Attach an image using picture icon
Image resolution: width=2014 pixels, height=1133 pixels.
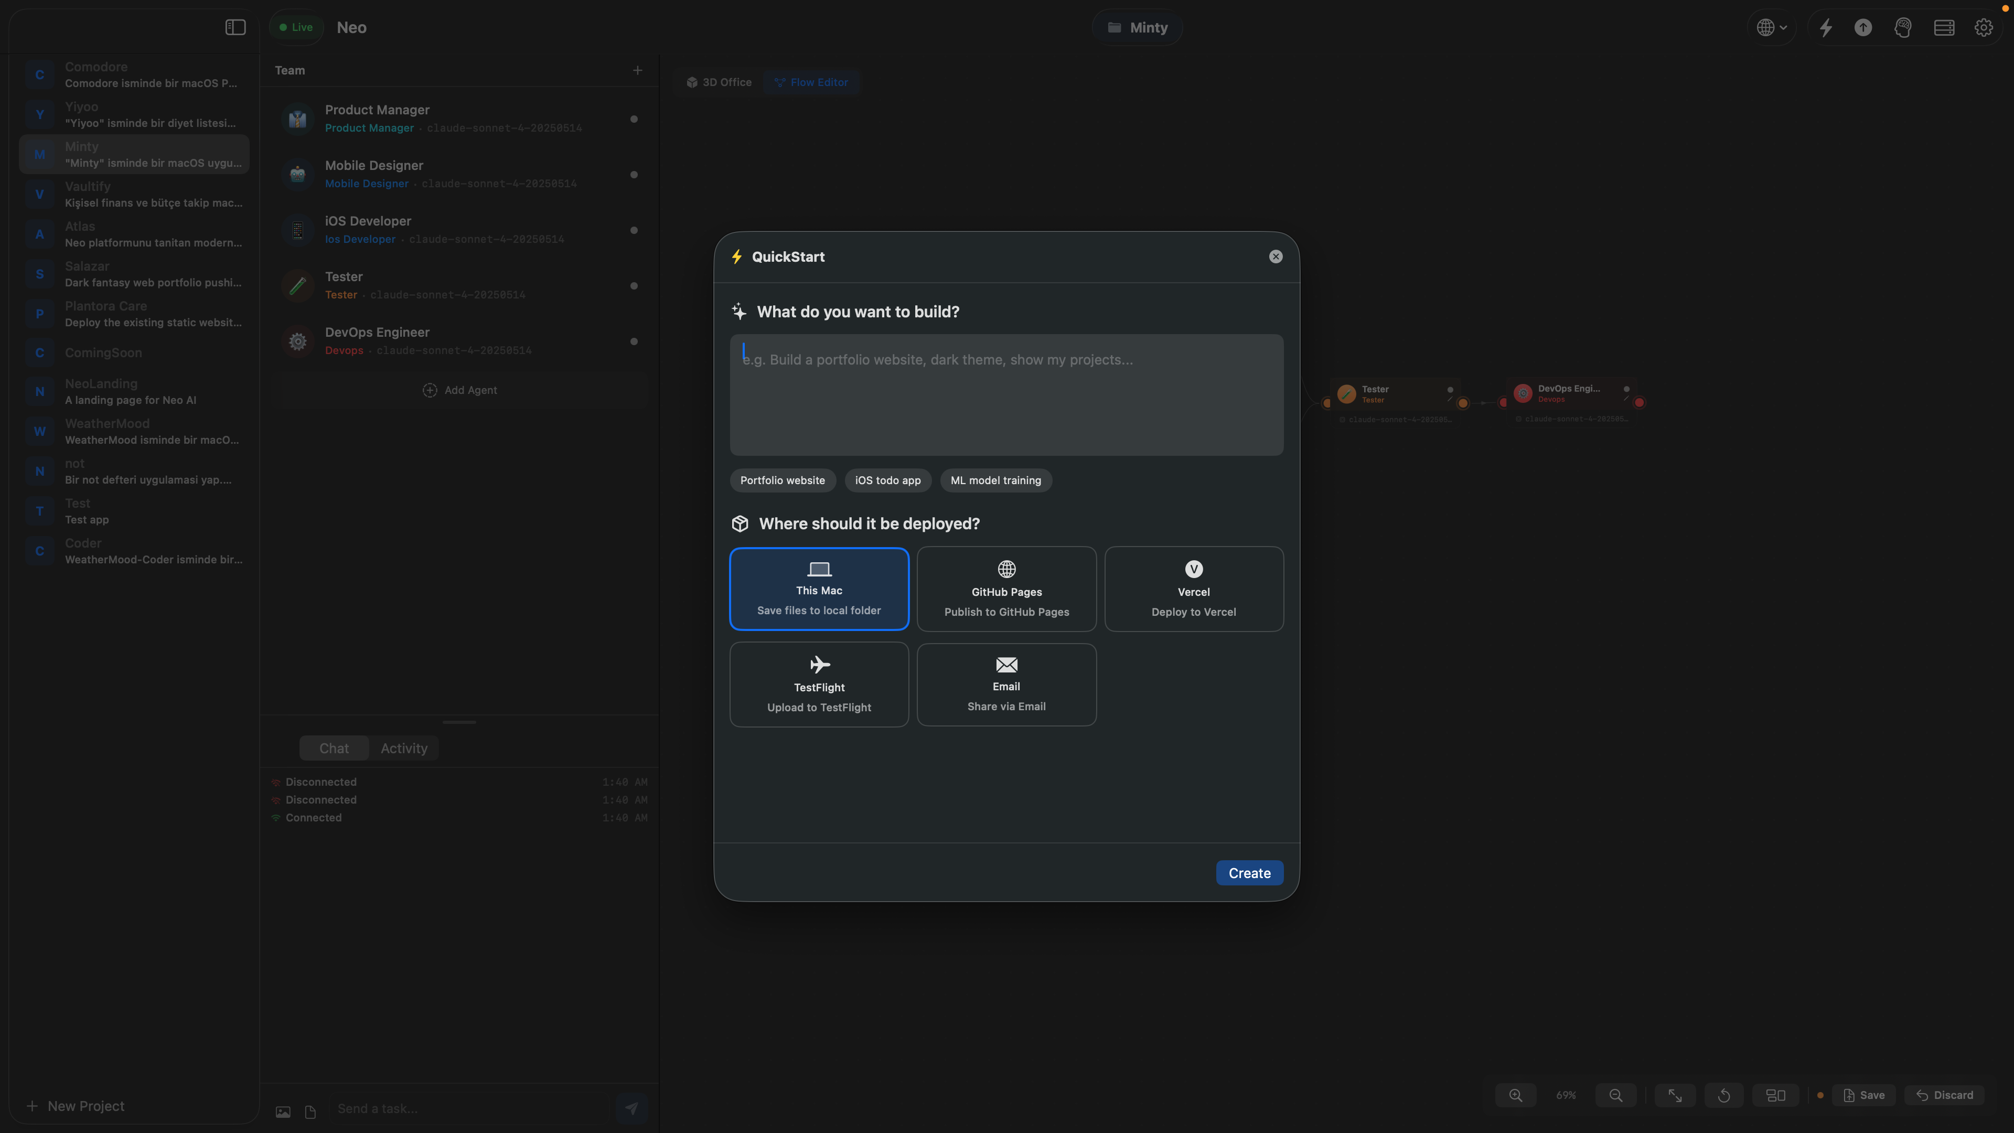[283, 1111]
